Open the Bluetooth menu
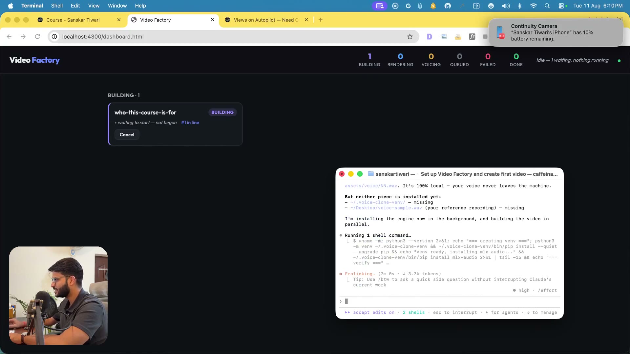Screen dimensions: 630x354 (x=520, y=6)
